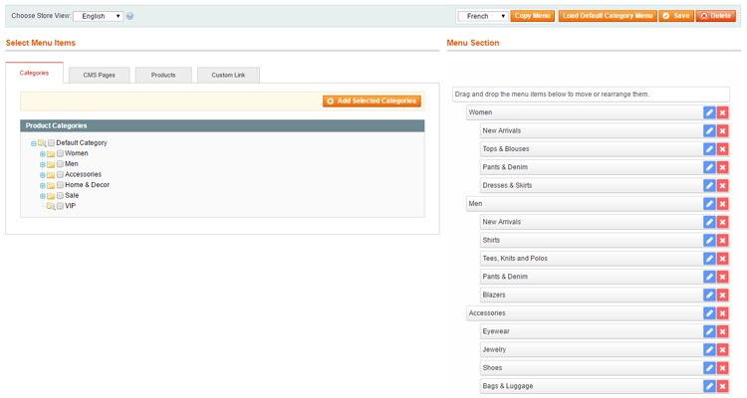The image size is (747, 398).
Task: Edit Tees, Knits and Polos item
Action: 709,259
